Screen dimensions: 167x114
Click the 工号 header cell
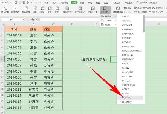(14, 29)
